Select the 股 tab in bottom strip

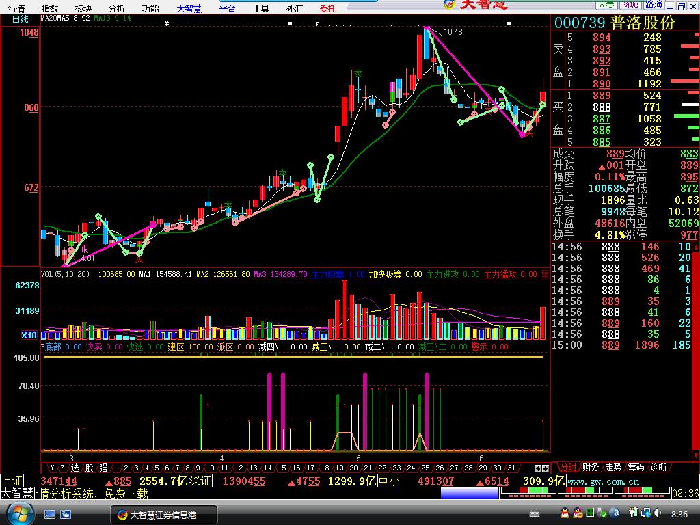[x=90, y=468]
